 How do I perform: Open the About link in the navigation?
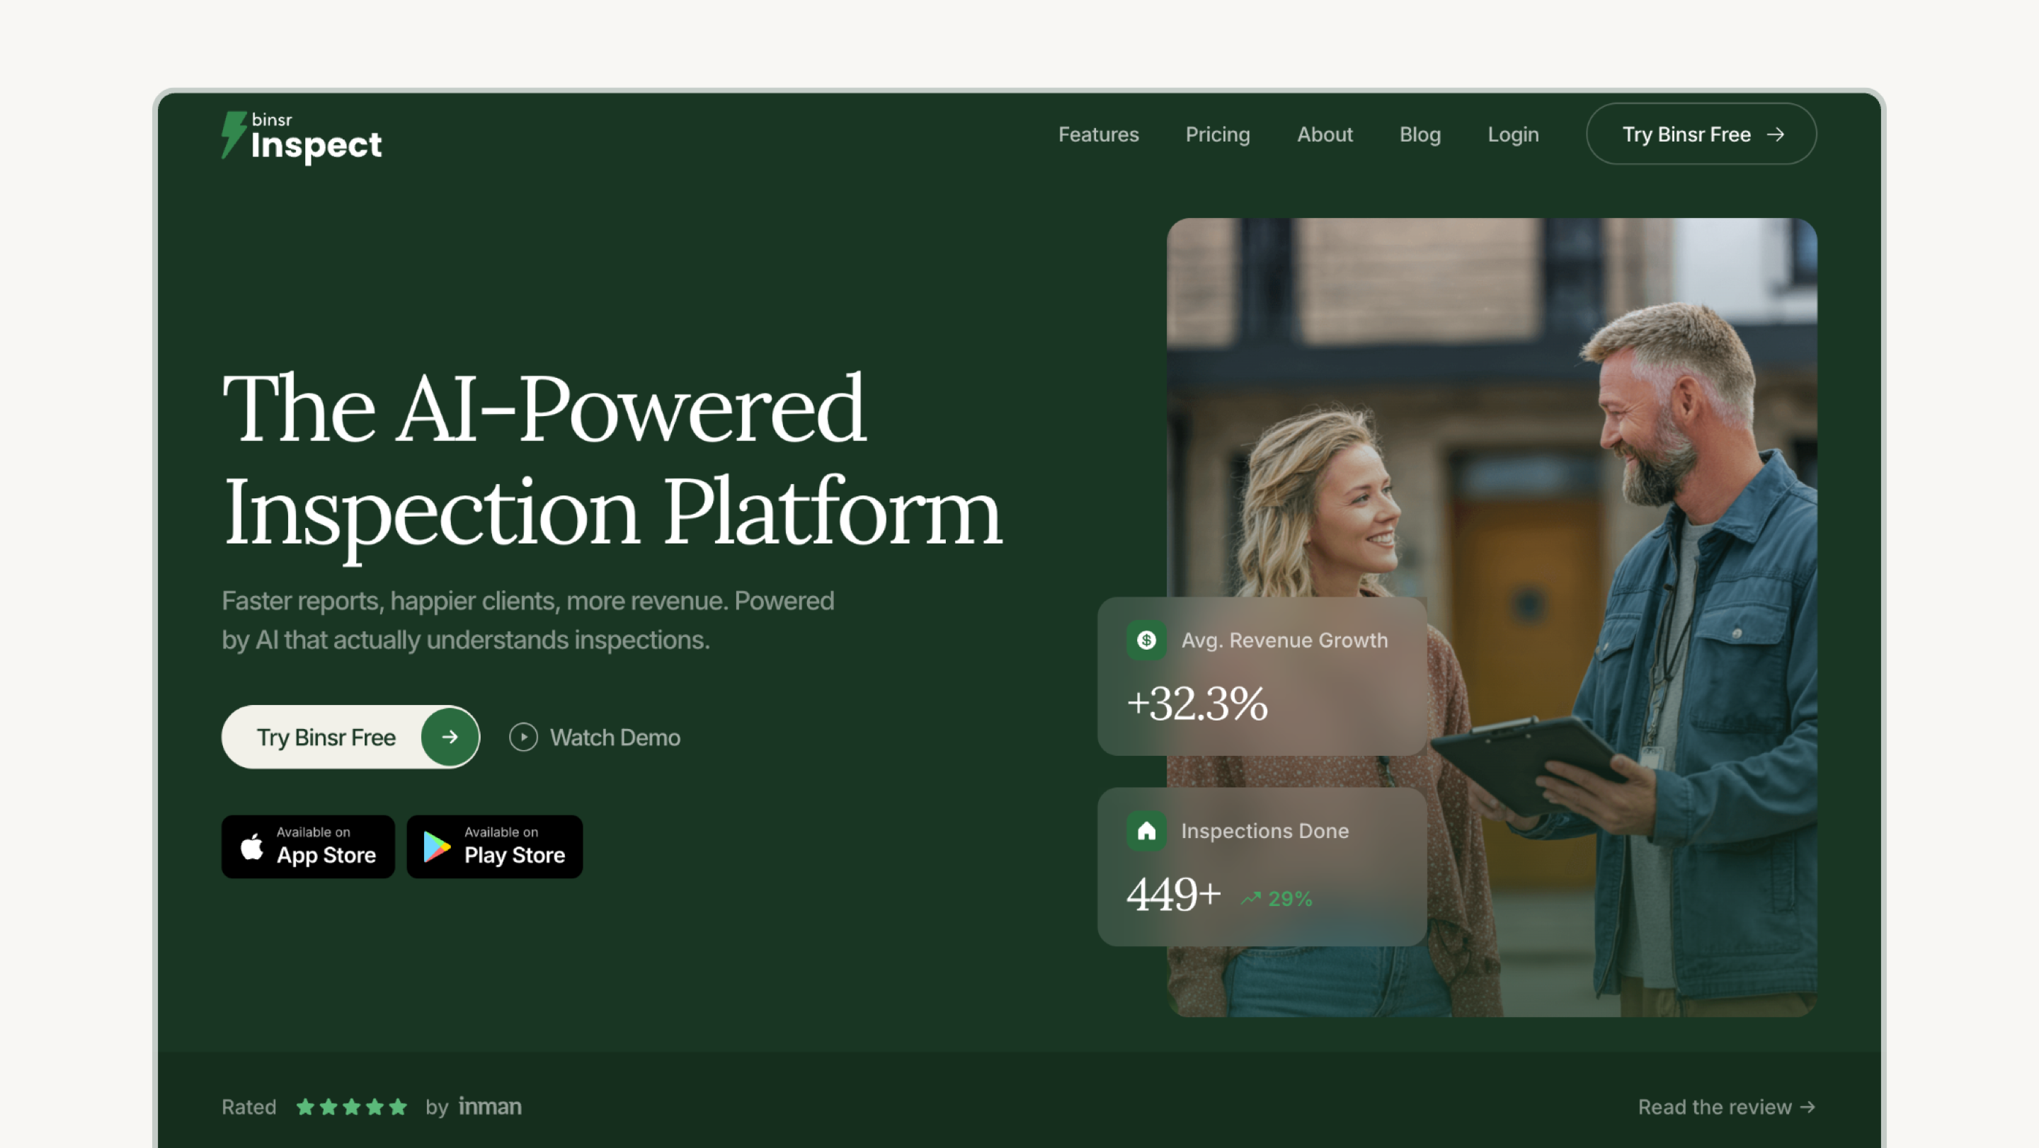[x=1324, y=134]
